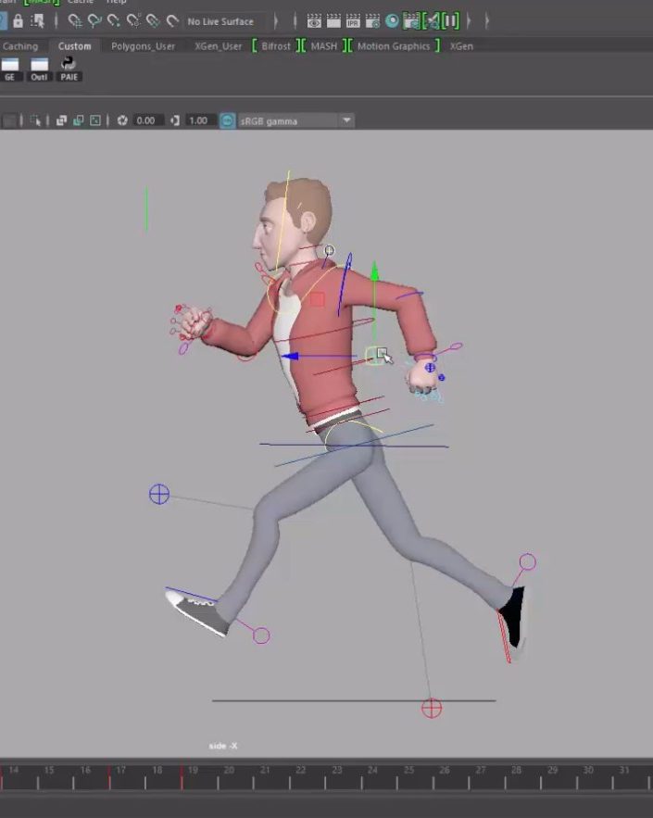Expand the section arrow right of No Live Surface
This screenshot has width=653, height=818.
point(275,21)
